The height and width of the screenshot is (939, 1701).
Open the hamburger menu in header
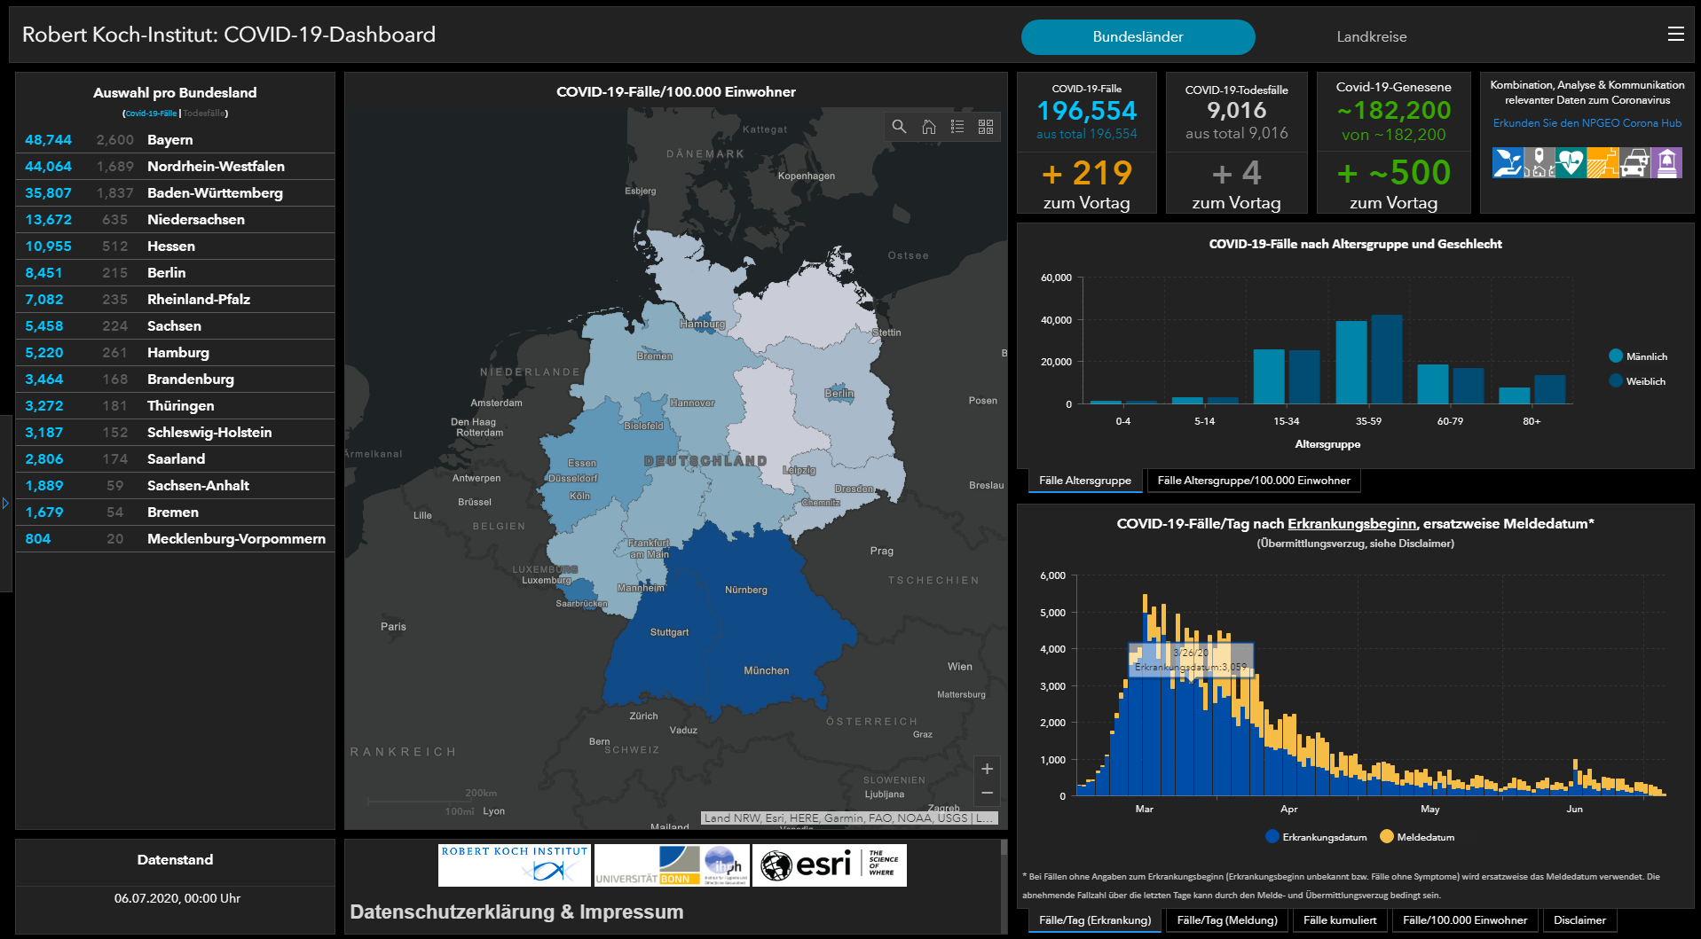(x=1675, y=34)
